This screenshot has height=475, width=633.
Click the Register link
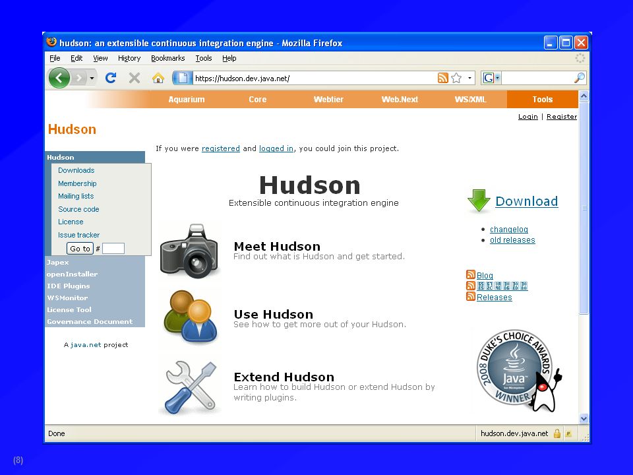point(562,117)
